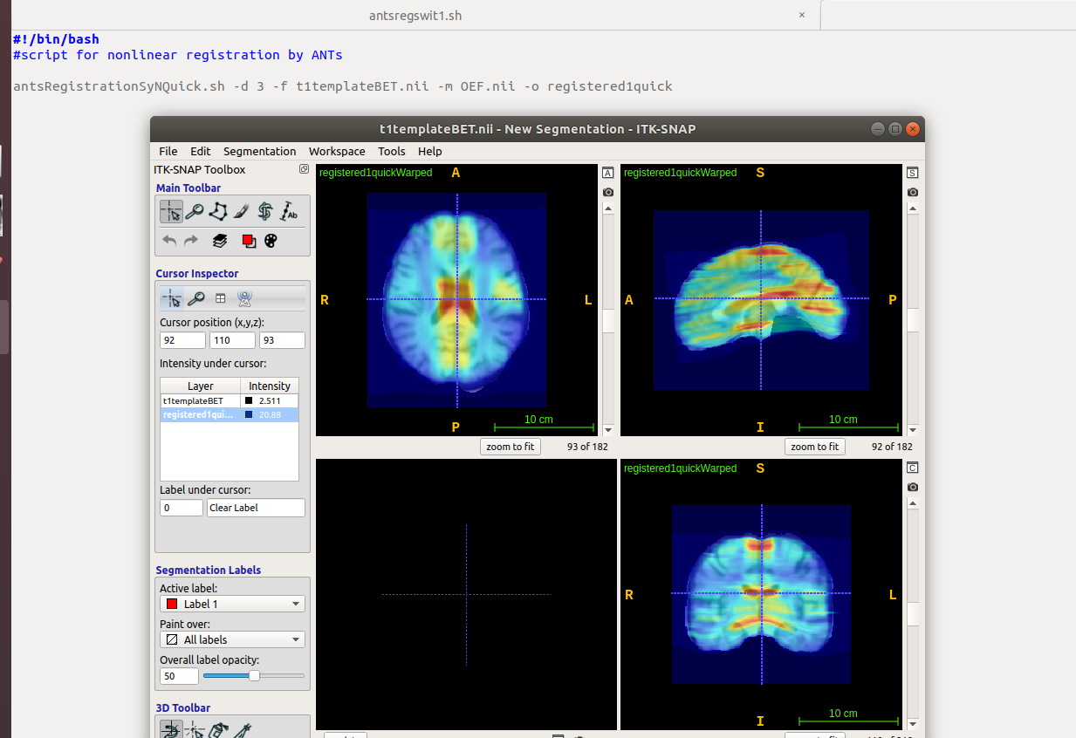
Task: Open the Paint over dropdown
Action: 231,639
